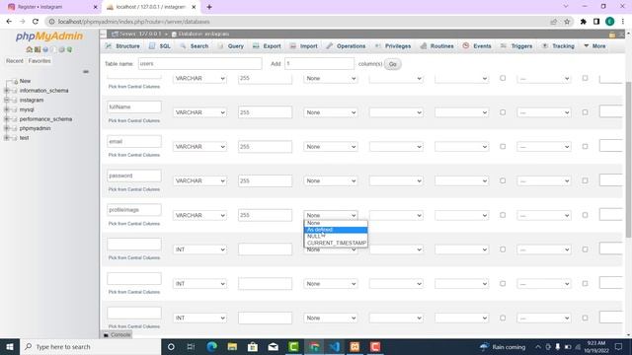
Task: Toggle Null checkbox for email row
Action: pos(503,147)
